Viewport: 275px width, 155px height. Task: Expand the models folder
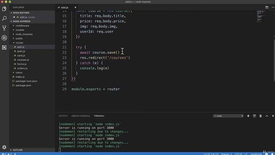click(x=20, y=30)
